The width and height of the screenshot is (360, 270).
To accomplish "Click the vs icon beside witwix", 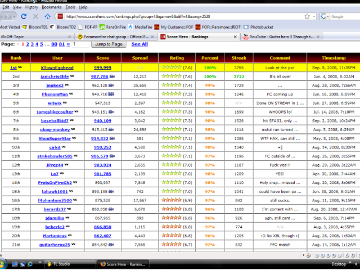I will click(65, 102).
